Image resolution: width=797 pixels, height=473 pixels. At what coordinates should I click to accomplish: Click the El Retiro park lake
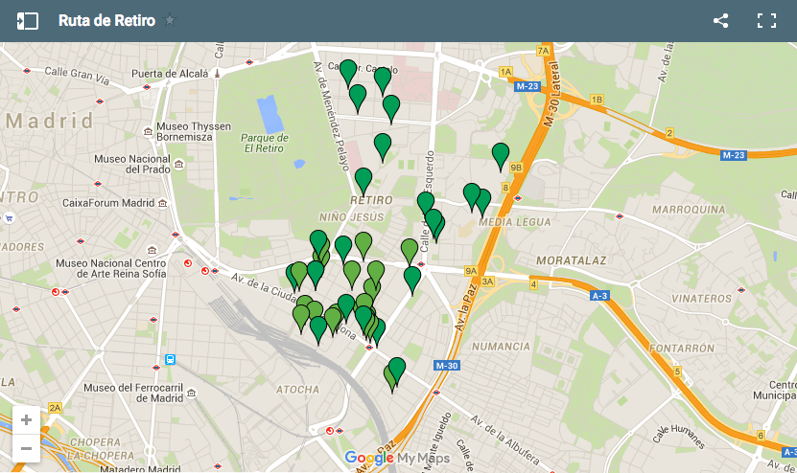click(x=270, y=115)
